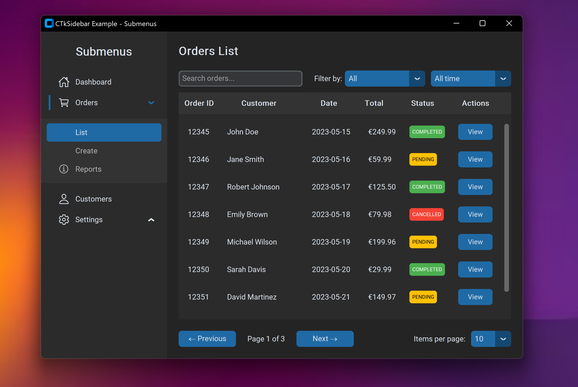Screen dimensions: 578x387
Task: Click the PENDING badge for David Martinez
Action: coord(423,297)
